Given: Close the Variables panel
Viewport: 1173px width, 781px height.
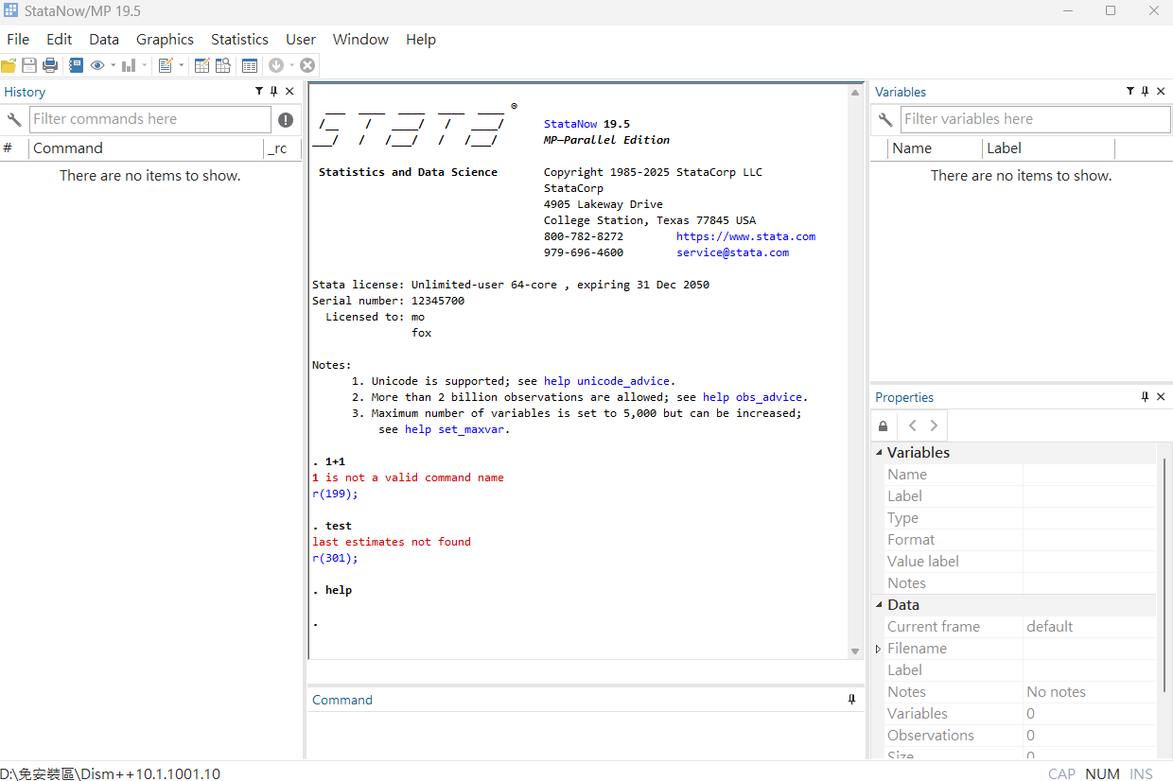Looking at the screenshot, I should (1161, 92).
